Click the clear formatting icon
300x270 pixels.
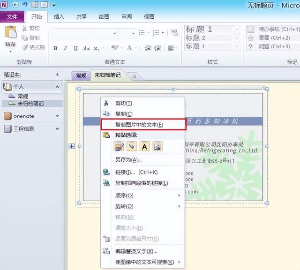[x=174, y=33]
